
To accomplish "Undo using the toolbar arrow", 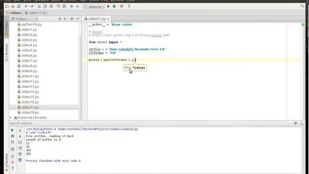I will coord(26,6).
